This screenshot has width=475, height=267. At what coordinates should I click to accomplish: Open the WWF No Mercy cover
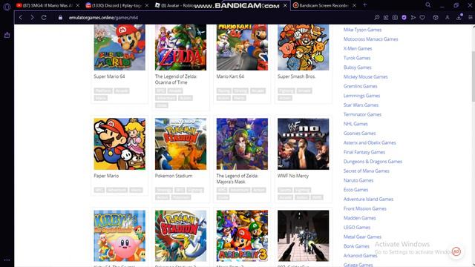coord(304,144)
